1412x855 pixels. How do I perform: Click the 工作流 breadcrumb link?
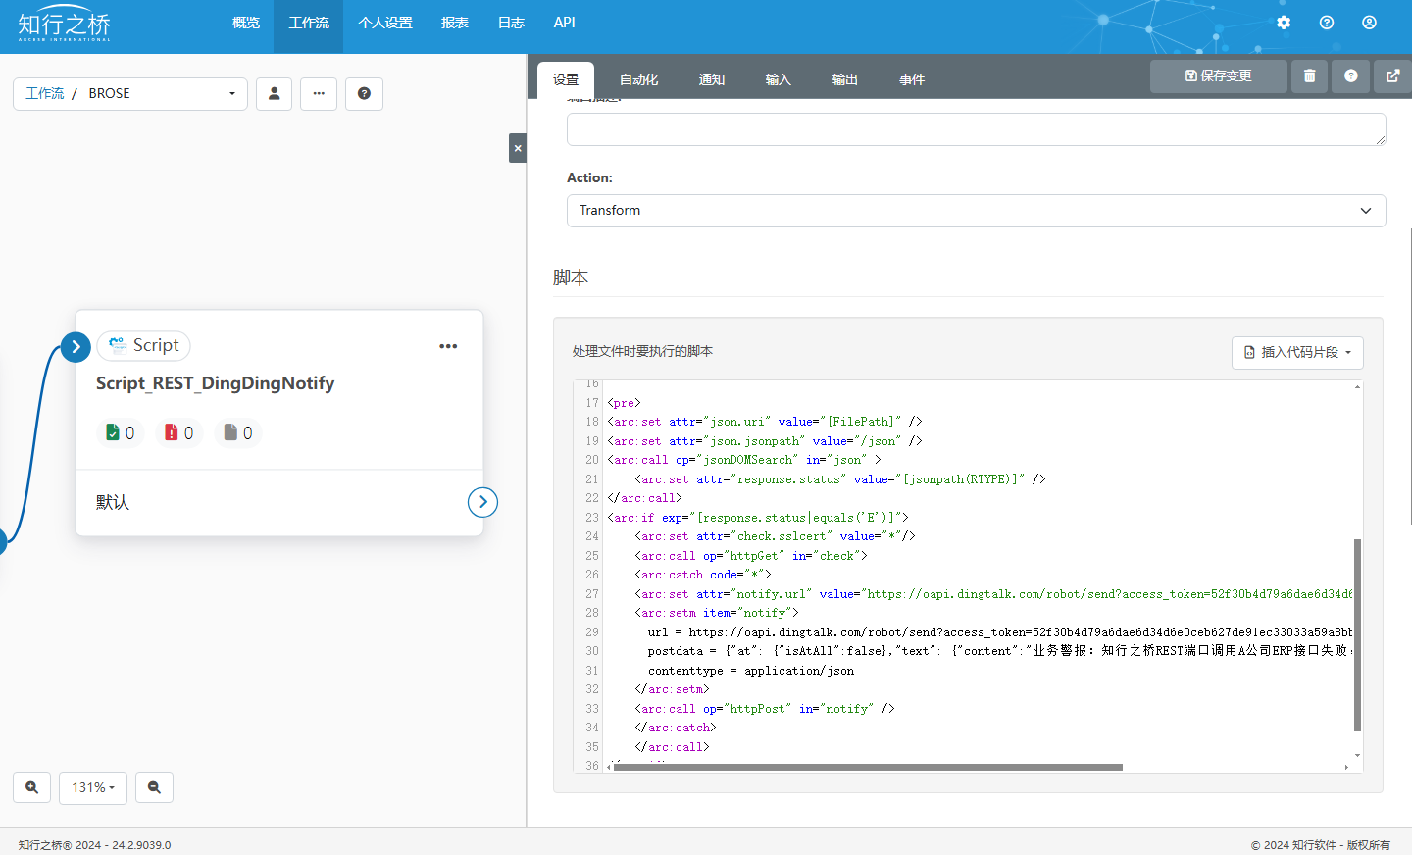coord(44,94)
